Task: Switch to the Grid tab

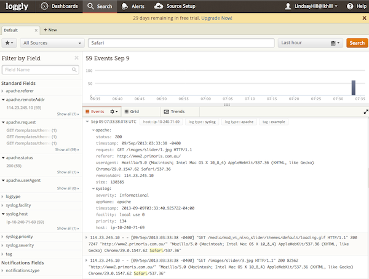Action: [132, 111]
